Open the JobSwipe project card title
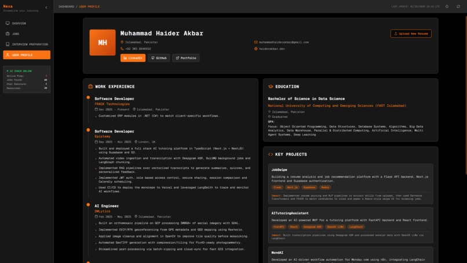This screenshot has height=263, width=467. tap(279, 170)
